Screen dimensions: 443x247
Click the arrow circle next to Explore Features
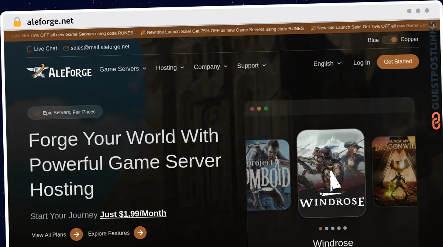tap(140, 233)
